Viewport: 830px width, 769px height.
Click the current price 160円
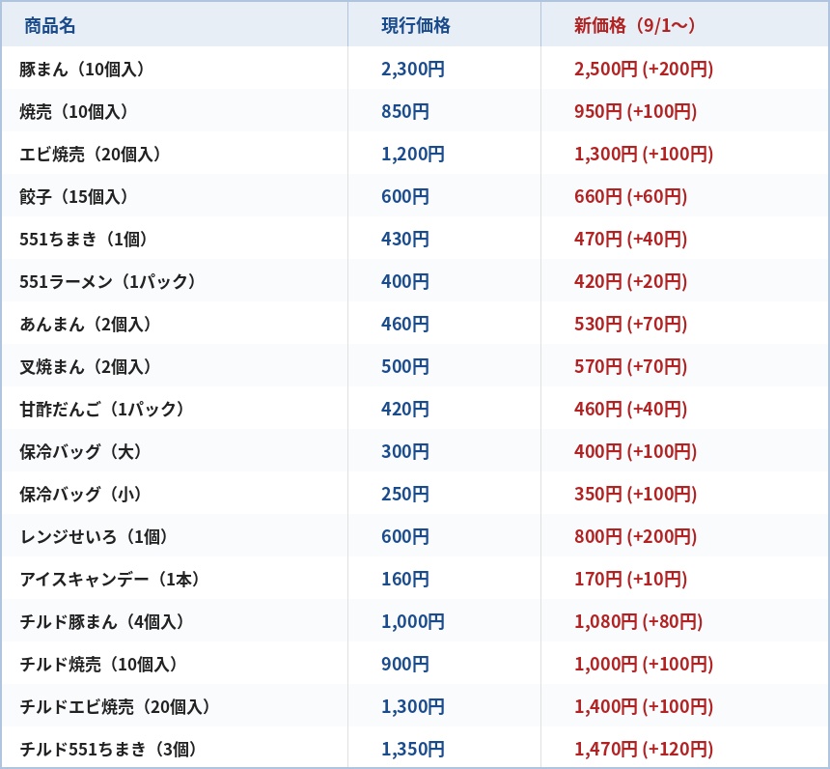[405, 580]
